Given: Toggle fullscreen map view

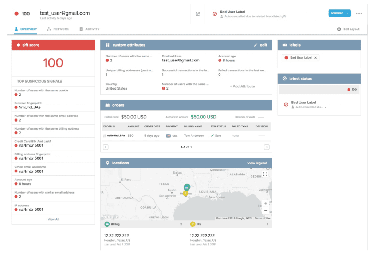Looking at the screenshot, I should click(265, 174).
